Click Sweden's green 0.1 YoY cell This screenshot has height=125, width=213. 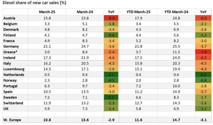(x=111, y=97)
